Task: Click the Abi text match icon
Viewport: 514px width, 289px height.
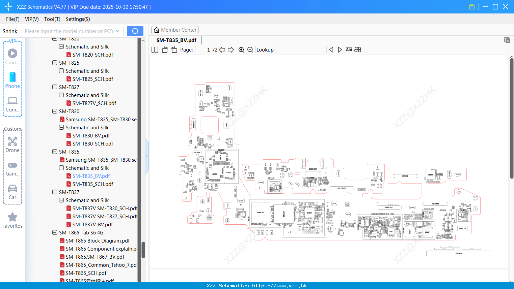Action: pos(349,50)
